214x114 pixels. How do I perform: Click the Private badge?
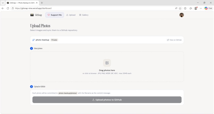coord(54,40)
